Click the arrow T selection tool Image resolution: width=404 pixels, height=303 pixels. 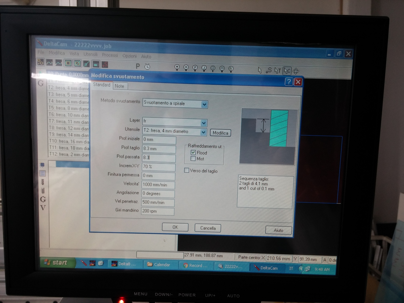pos(278,71)
